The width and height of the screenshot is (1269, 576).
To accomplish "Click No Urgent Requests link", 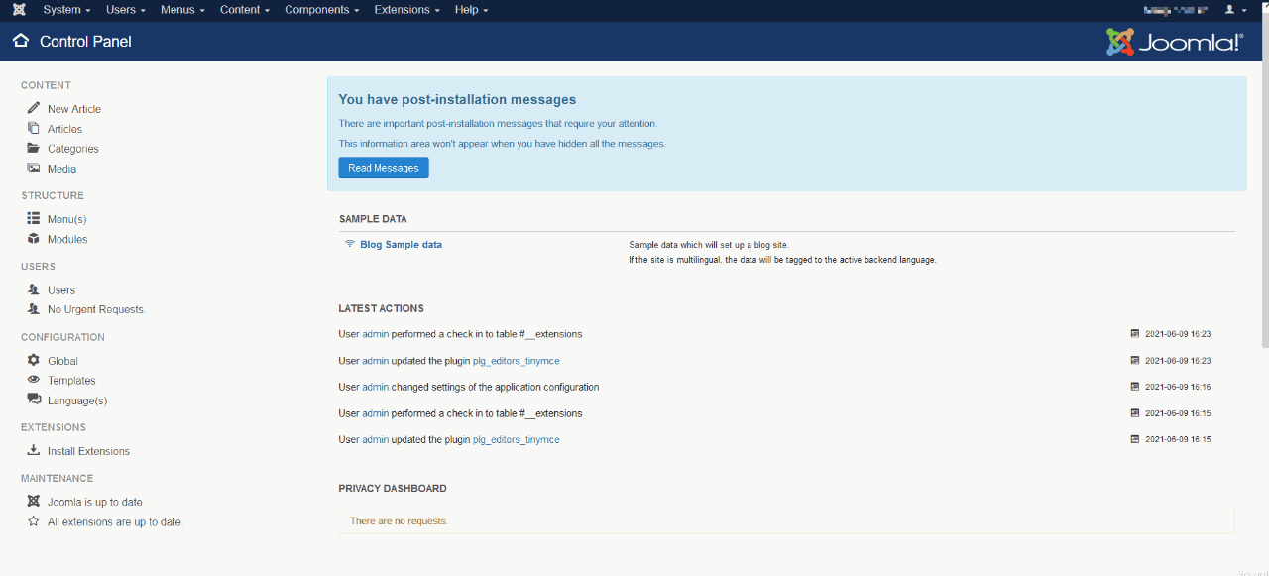I will pos(96,309).
